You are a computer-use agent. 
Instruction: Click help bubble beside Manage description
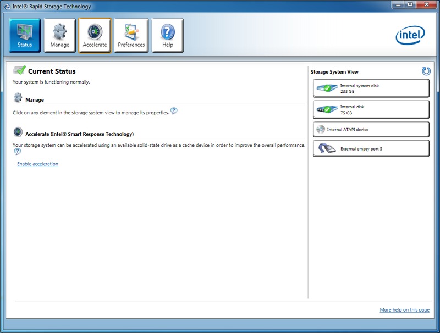click(x=174, y=111)
